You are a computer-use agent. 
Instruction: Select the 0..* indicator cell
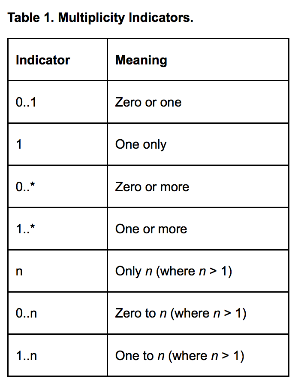[x=57, y=186]
